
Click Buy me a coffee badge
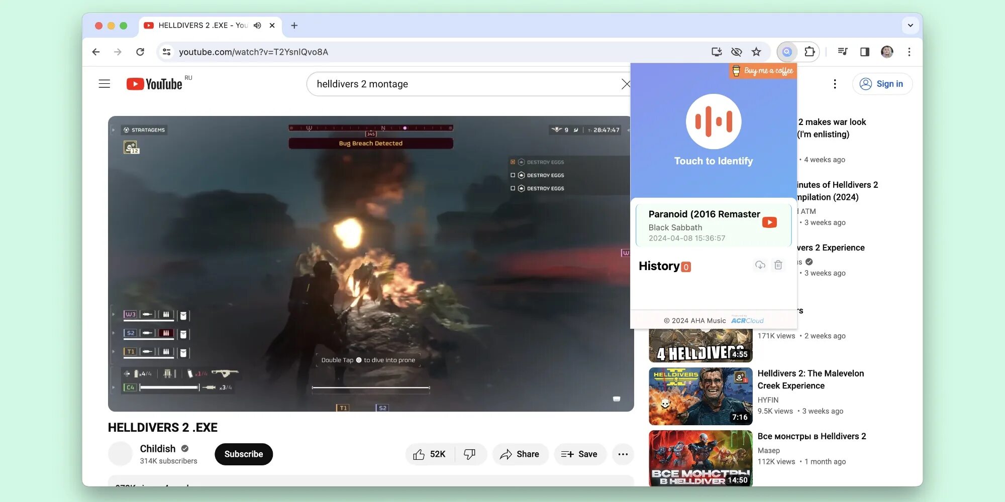[763, 71]
